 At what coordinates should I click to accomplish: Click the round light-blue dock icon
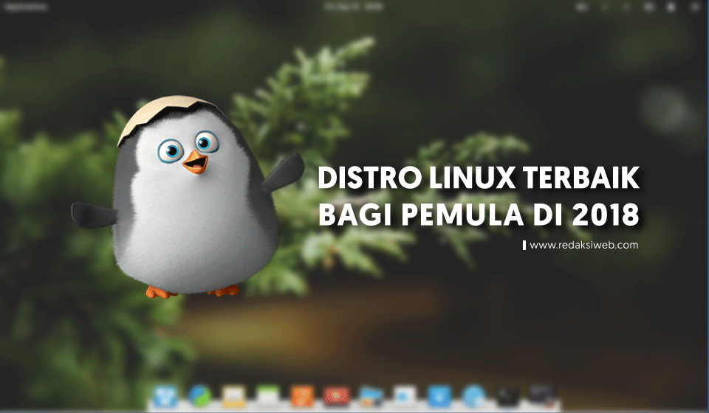coord(473,396)
